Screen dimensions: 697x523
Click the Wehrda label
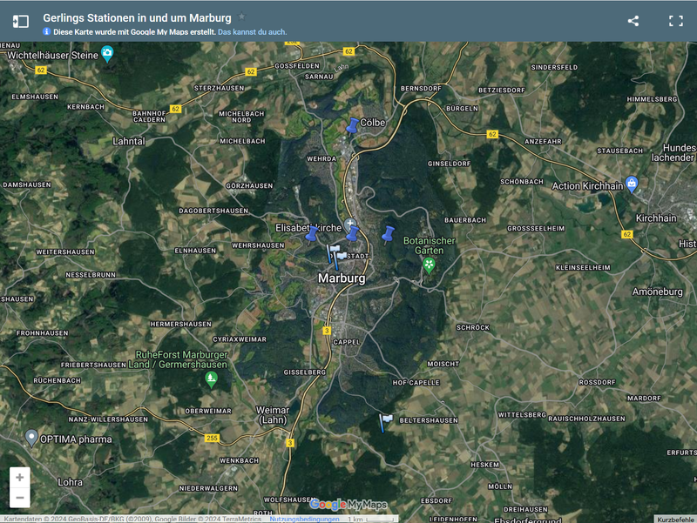tap(321, 158)
